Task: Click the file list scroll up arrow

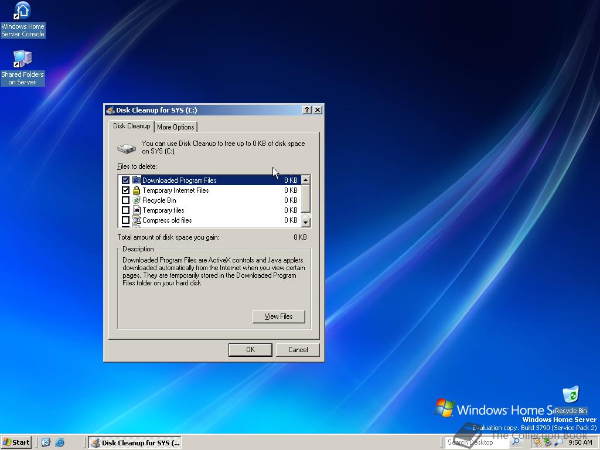Action: (306, 180)
